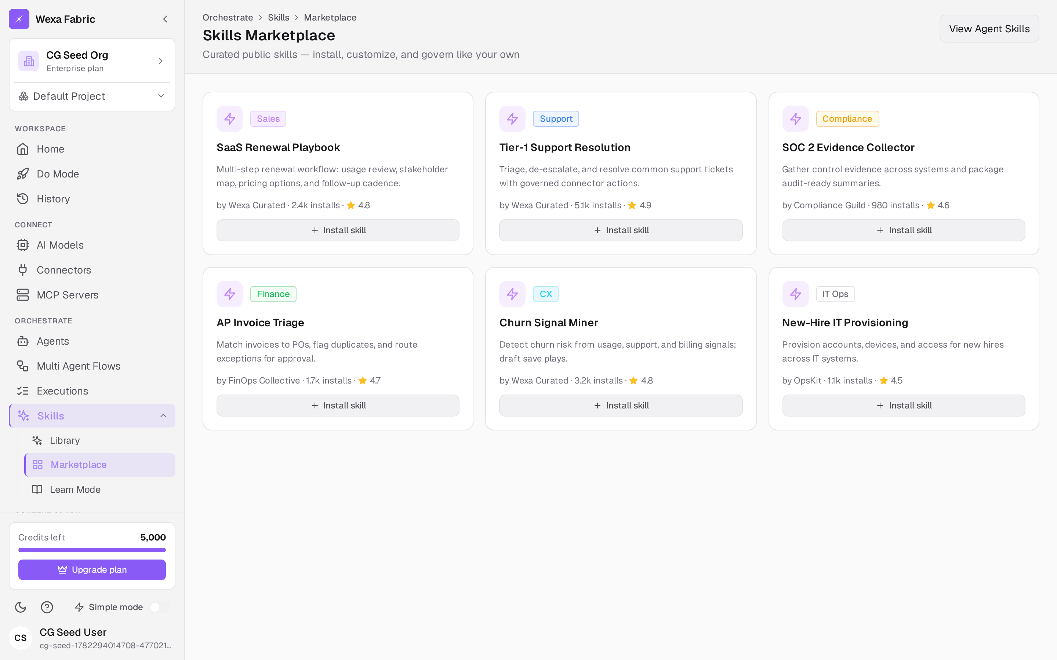
Task: Click the Compliance category tag
Action: (847, 119)
